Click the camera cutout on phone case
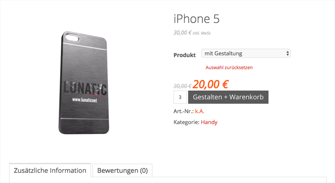This screenshot has width=335, height=183. 72,38
